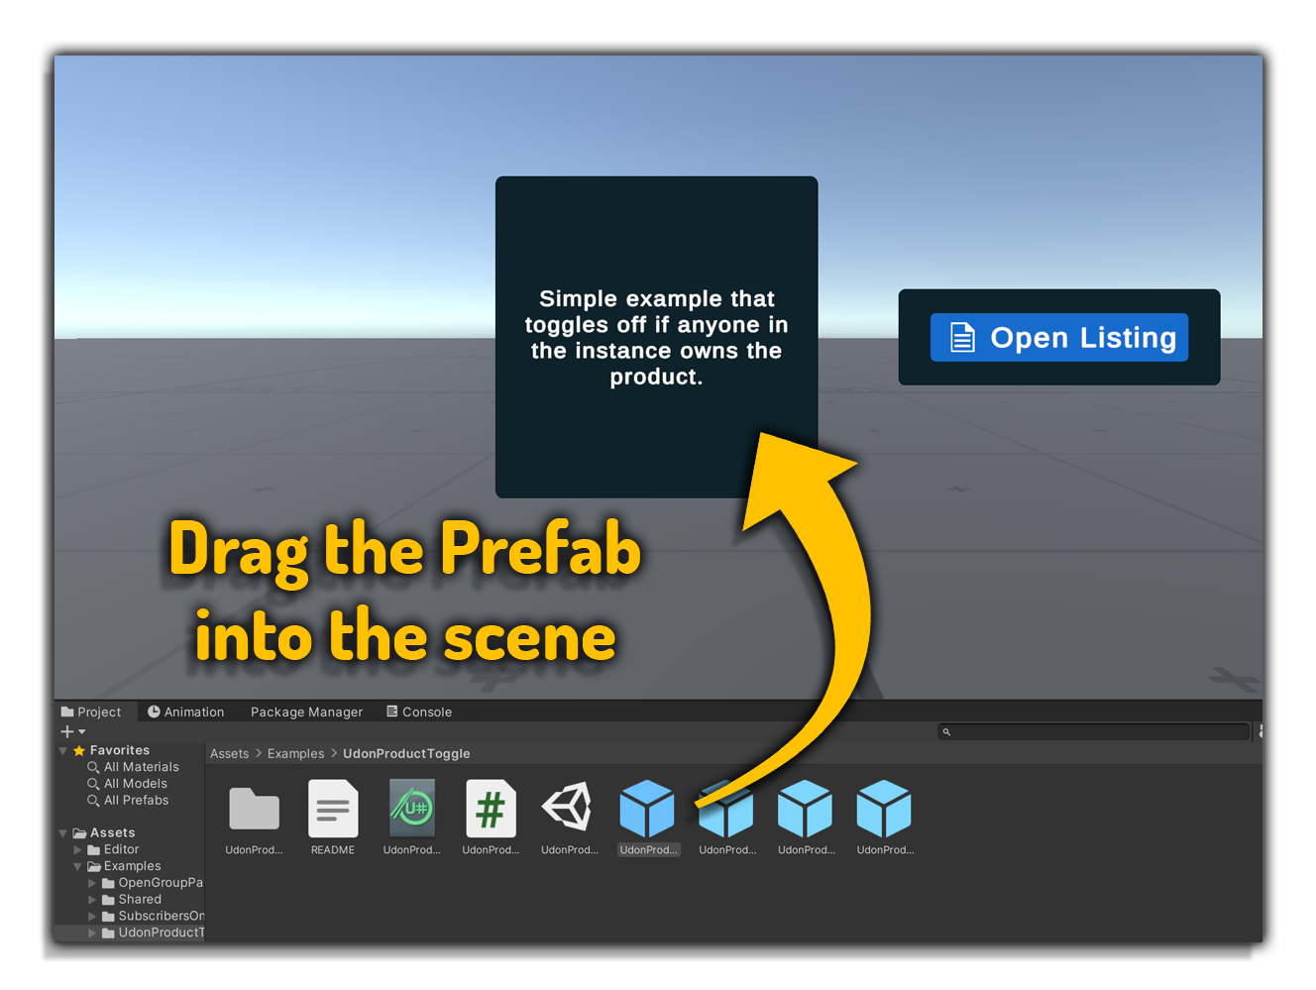Screen dimensions: 1316x990
Task: Open the plus Create menu in Project panel
Action: (x=72, y=732)
